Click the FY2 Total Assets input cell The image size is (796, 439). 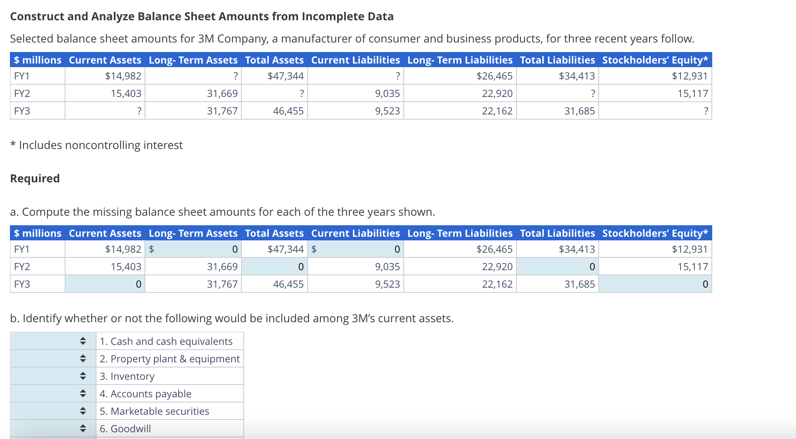(274, 267)
